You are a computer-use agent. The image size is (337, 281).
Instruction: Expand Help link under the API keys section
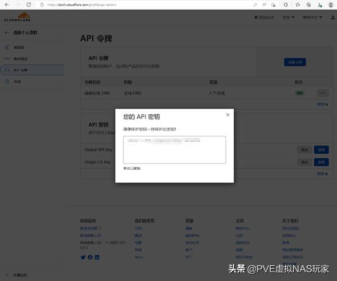point(322,173)
